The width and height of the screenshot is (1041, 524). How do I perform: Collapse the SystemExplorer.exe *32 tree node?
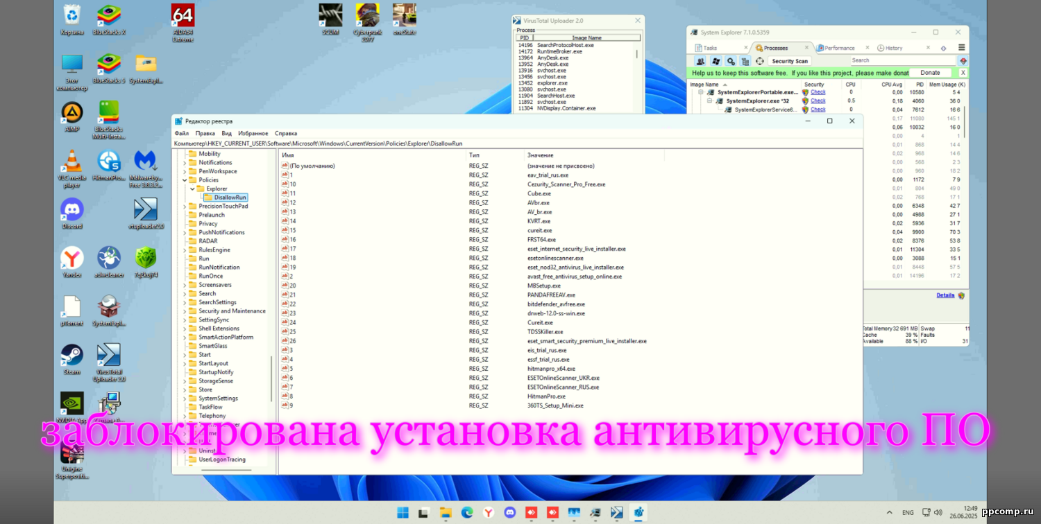pos(710,101)
